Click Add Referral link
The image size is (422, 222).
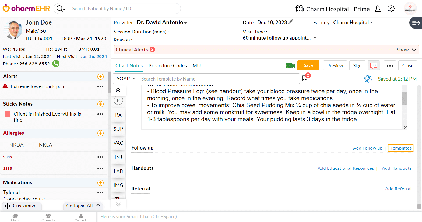[398, 189]
